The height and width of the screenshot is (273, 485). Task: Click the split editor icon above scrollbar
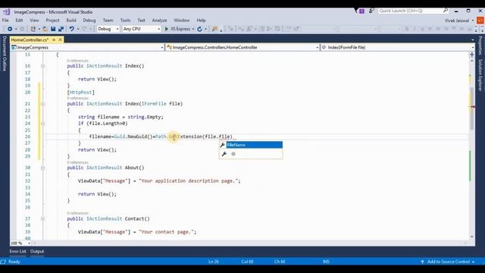[471, 55]
